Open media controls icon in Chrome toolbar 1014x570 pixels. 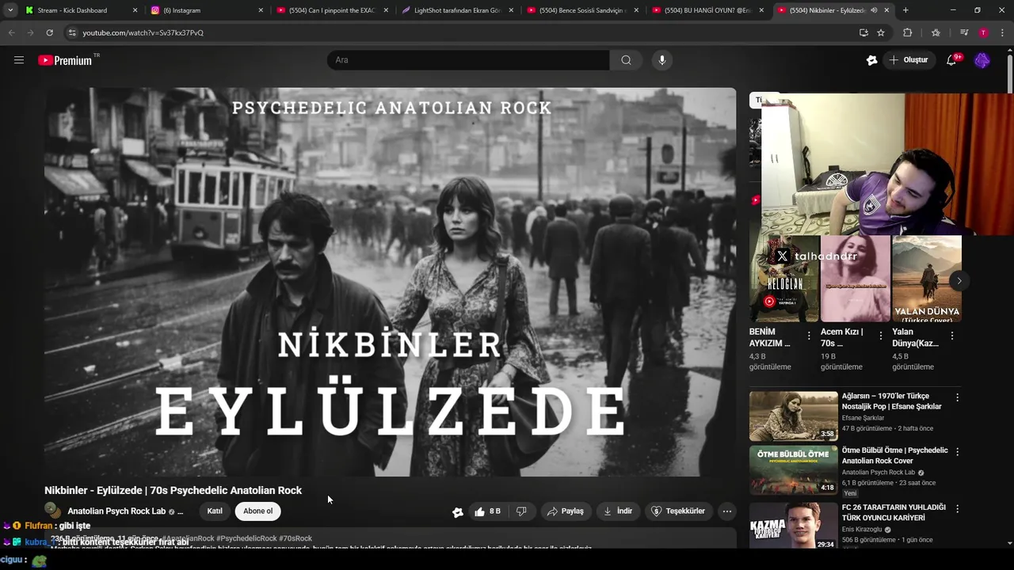coord(964,32)
